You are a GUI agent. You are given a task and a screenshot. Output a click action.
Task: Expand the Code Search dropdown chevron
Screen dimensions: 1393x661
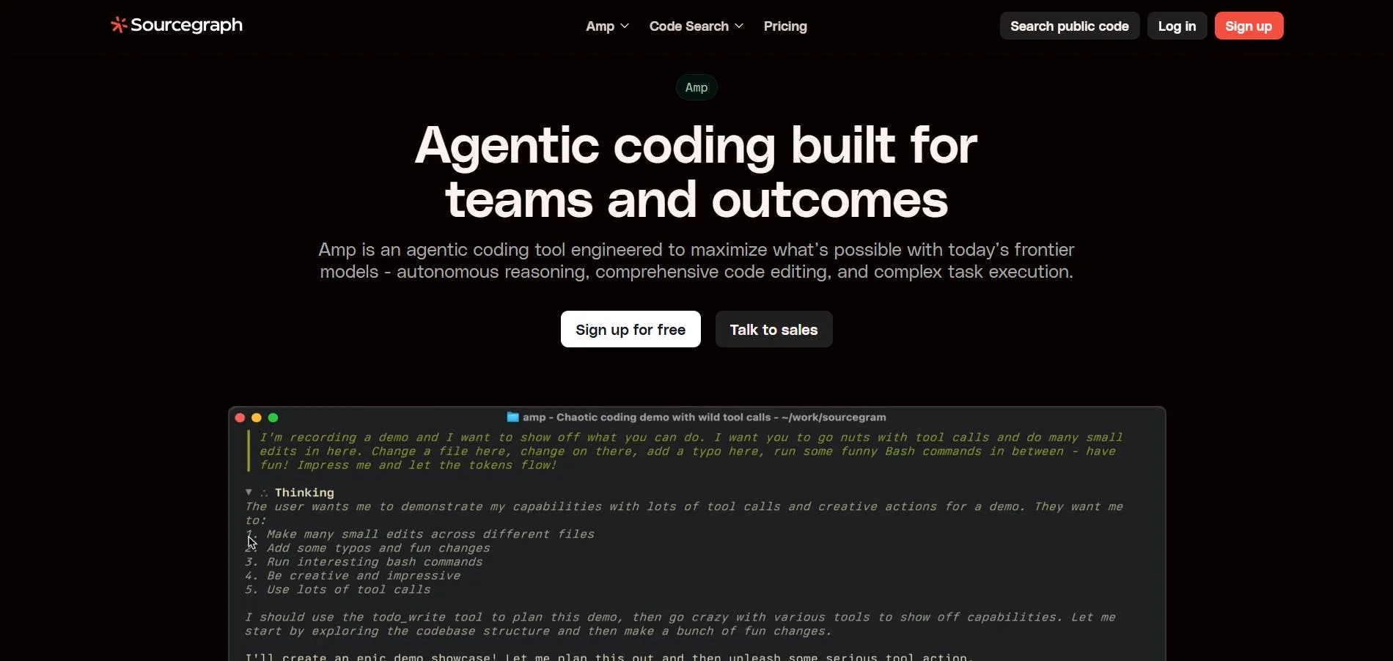click(739, 26)
